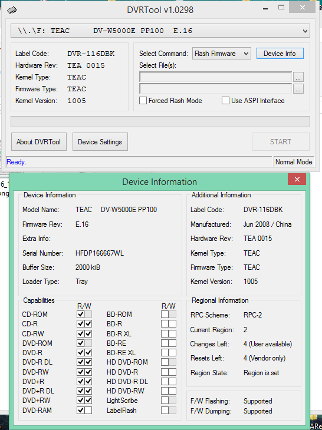Browse for the second firmware file
This screenshot has width=322, height=430.
pyautogui.click(x=298, y=89)
